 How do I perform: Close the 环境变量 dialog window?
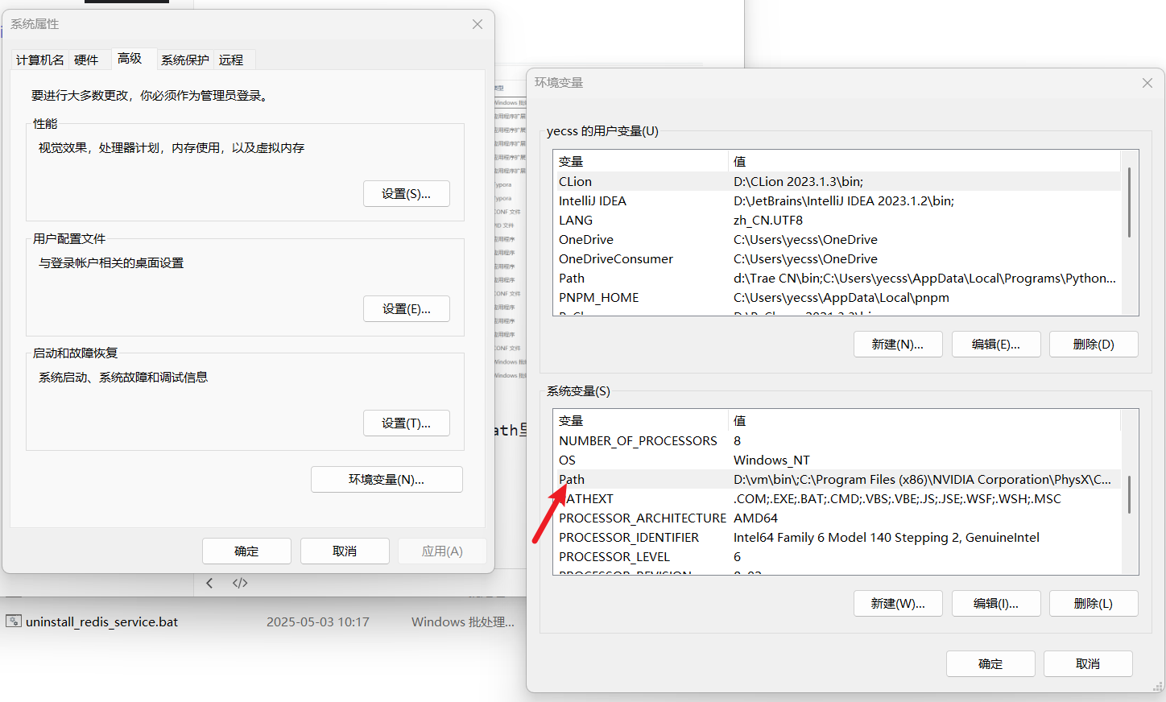point(1147,83)
